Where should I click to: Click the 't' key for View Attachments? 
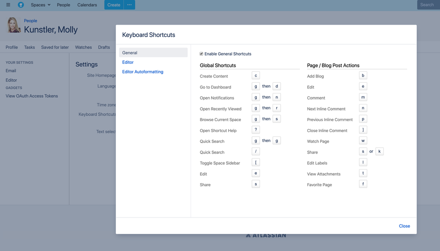pyautogui.click(x=363, y=173)
